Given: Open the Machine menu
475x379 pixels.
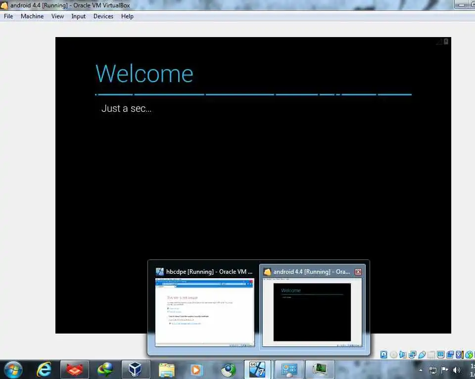Looking at the screenshot, I should [x=32, y=16].
